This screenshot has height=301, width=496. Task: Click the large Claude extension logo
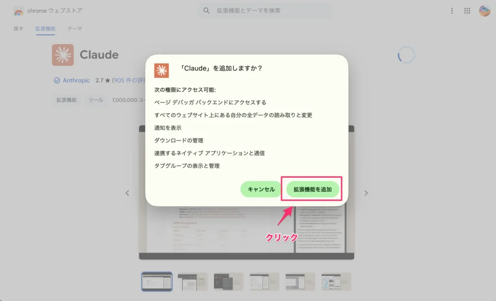click(62, 55)
